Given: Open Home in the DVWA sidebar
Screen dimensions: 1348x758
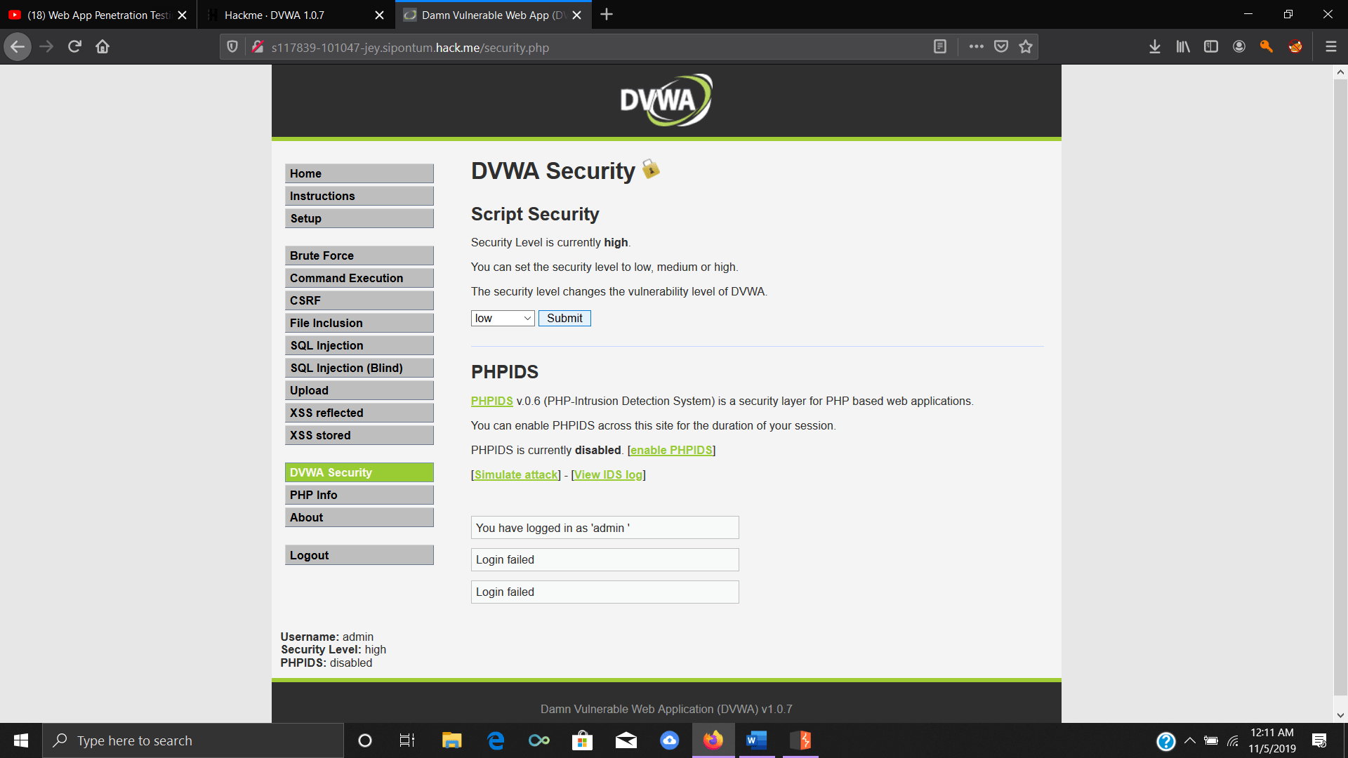Looking at the screenshot, I should click(x=359, y=173).
